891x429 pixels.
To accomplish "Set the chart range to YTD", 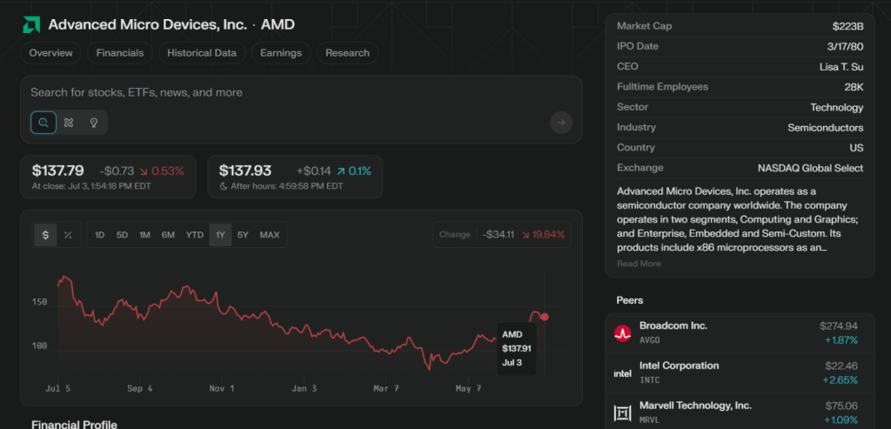I will (x=195, y=235).
